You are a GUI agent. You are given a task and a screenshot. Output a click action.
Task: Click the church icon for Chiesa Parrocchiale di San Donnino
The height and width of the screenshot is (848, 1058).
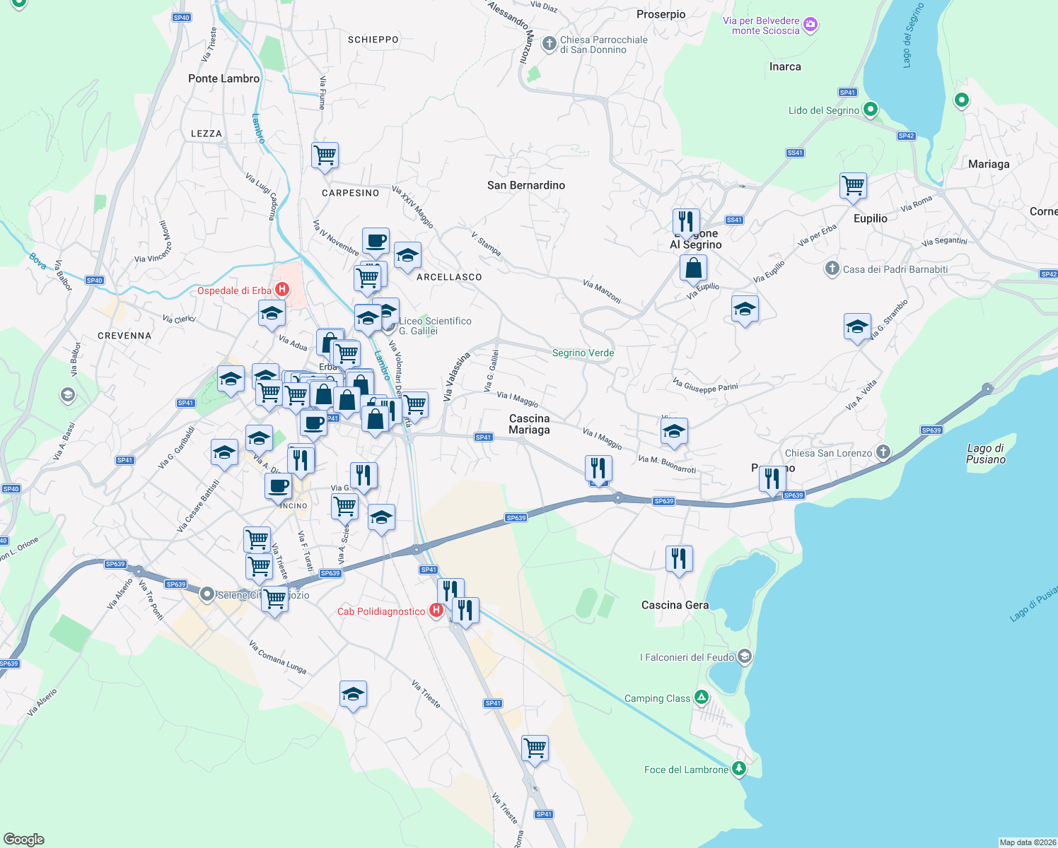[548, 42]
